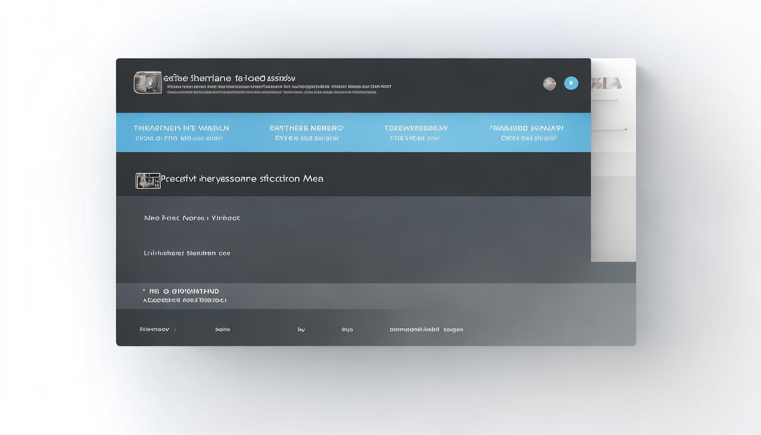The image size is (761, 435).
Task: Click the gray round avatar icon
Action: point(549,84)
